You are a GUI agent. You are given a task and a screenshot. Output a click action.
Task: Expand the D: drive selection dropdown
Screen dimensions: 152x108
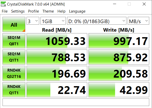pyautogui.click(x=97, y=21)
